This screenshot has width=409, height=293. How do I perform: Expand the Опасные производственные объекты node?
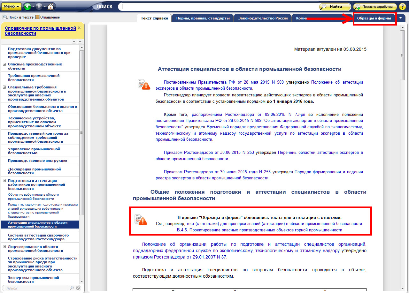[4, 64]
